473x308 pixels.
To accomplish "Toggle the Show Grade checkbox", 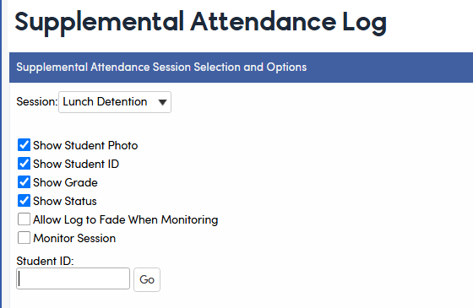I will [24, 182].
